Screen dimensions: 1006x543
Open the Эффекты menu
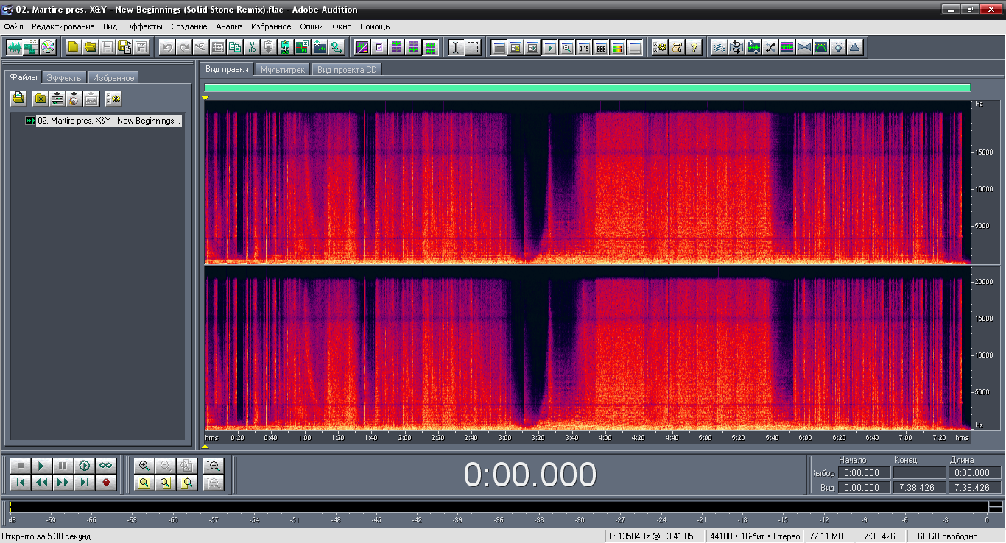(x=144, y=26)
